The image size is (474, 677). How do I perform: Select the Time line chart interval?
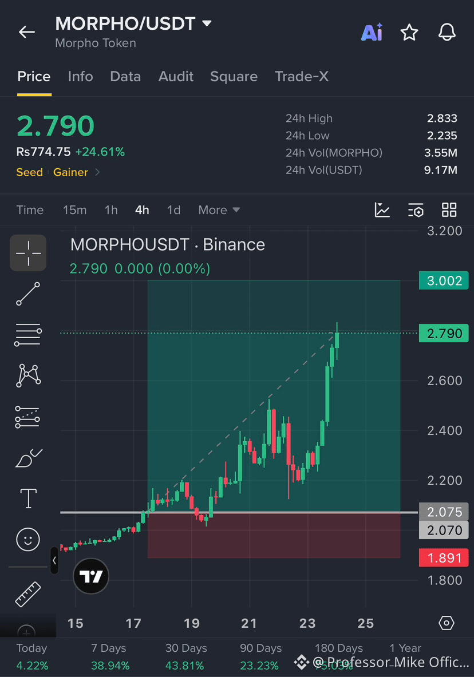coord(30,210)
